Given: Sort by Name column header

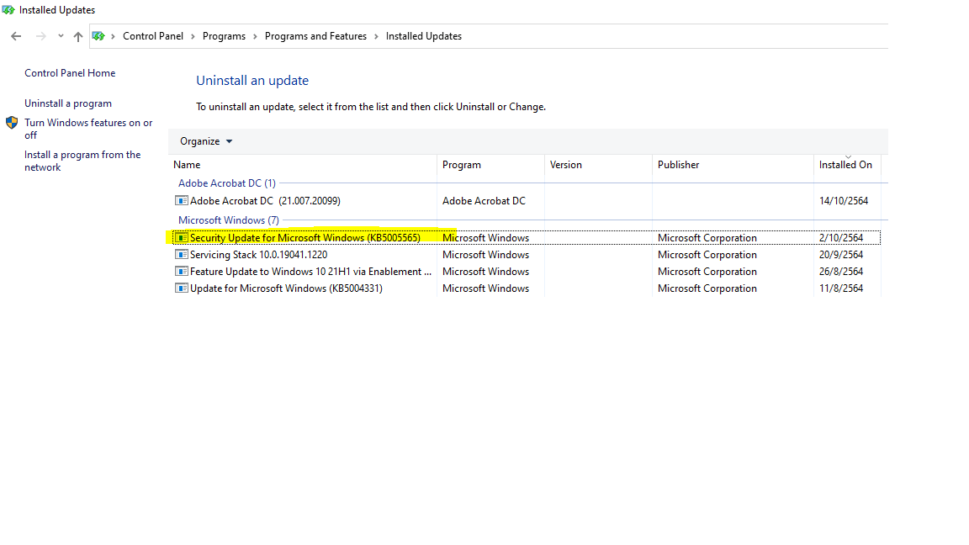Looking at the screenshot, I should click(303, 165).
